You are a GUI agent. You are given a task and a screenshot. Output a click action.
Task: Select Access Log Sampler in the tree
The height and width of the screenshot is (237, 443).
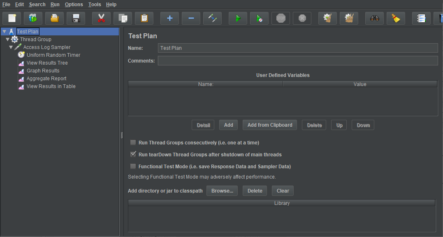(46, 47)
